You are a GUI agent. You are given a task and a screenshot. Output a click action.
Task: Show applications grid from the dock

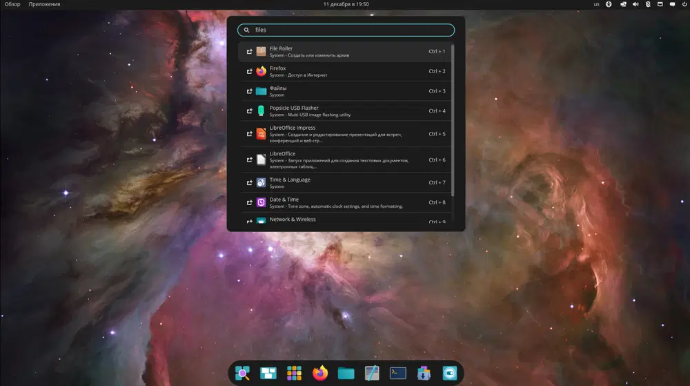coord(294,373)
